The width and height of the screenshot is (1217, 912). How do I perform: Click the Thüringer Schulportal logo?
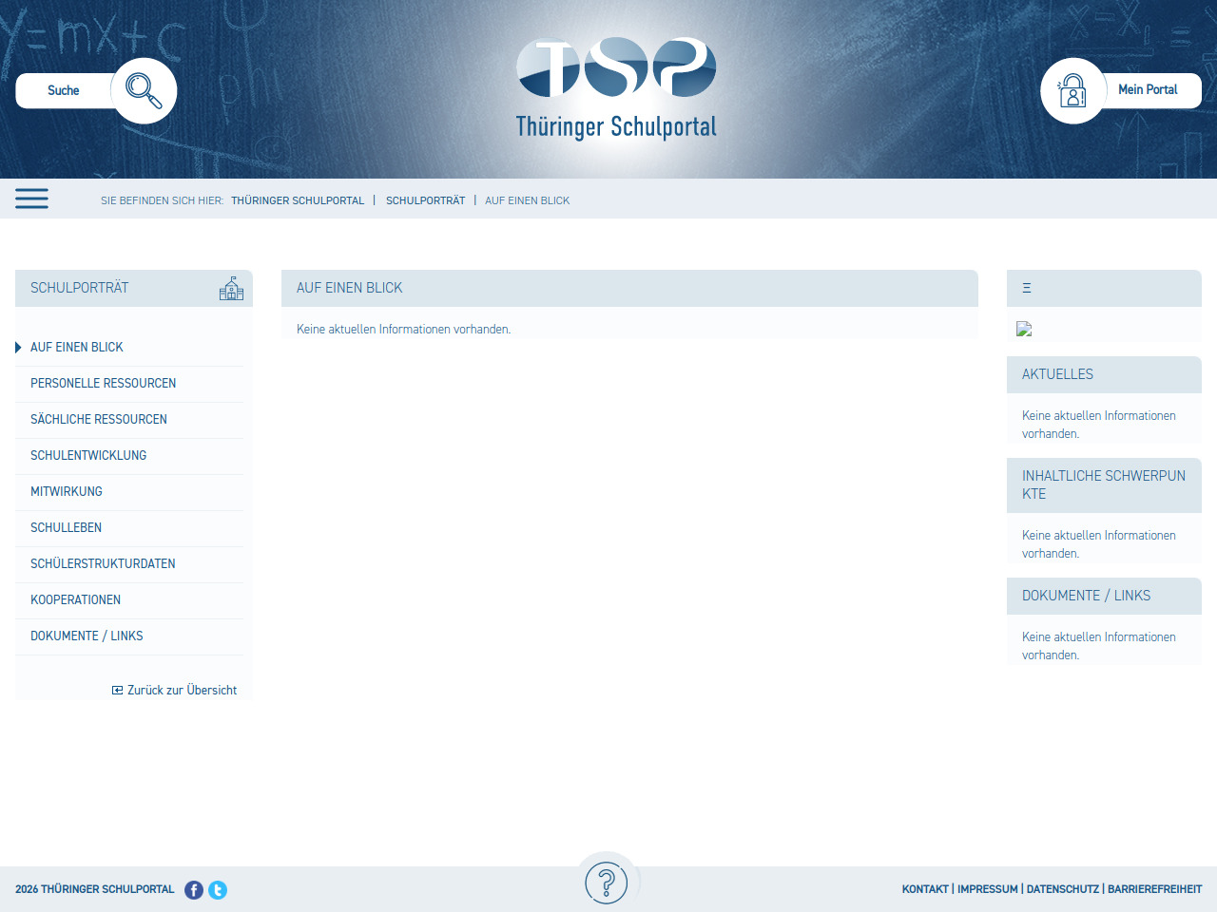616,88
